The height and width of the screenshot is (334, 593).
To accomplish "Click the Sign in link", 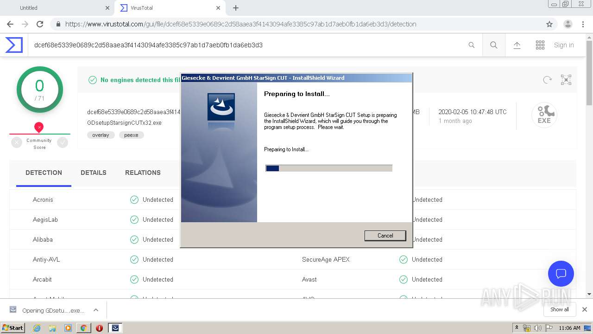I will 564,45.
